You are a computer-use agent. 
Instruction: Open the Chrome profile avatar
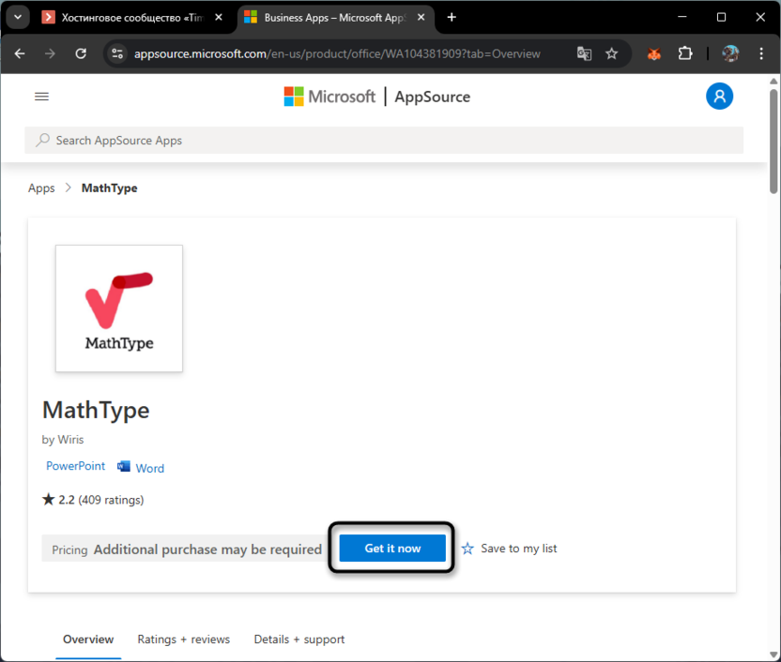pyautogui.click(x=730, y=53)
